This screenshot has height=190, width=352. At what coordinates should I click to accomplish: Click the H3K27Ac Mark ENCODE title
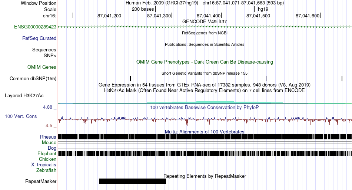[205, 91]
